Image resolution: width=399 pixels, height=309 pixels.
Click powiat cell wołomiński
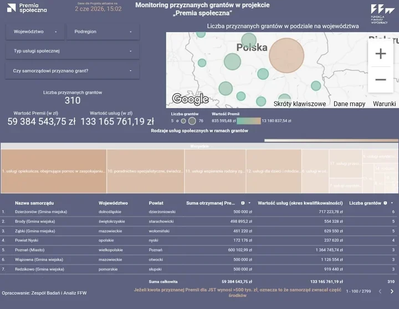(x=159, y=231)
